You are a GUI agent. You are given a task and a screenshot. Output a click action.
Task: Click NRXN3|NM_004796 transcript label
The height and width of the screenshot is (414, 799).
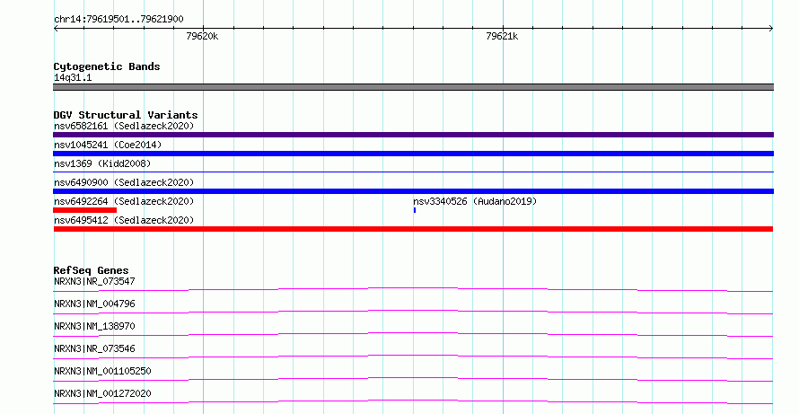pos(94,304)
